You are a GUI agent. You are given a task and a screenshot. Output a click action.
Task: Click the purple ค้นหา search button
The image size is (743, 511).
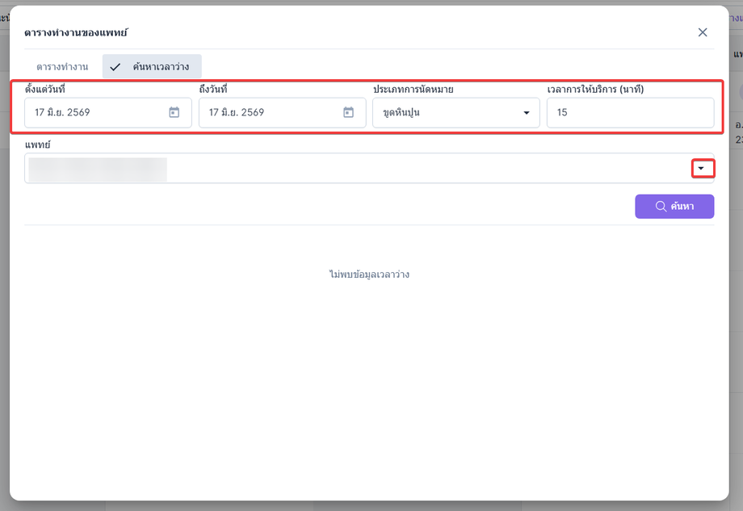click(x=674, y=206)
